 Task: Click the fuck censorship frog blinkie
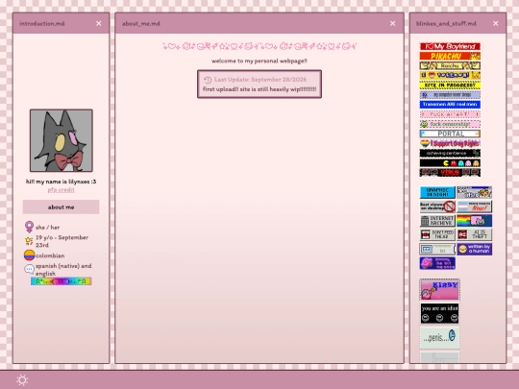click(x=450, y=124)
